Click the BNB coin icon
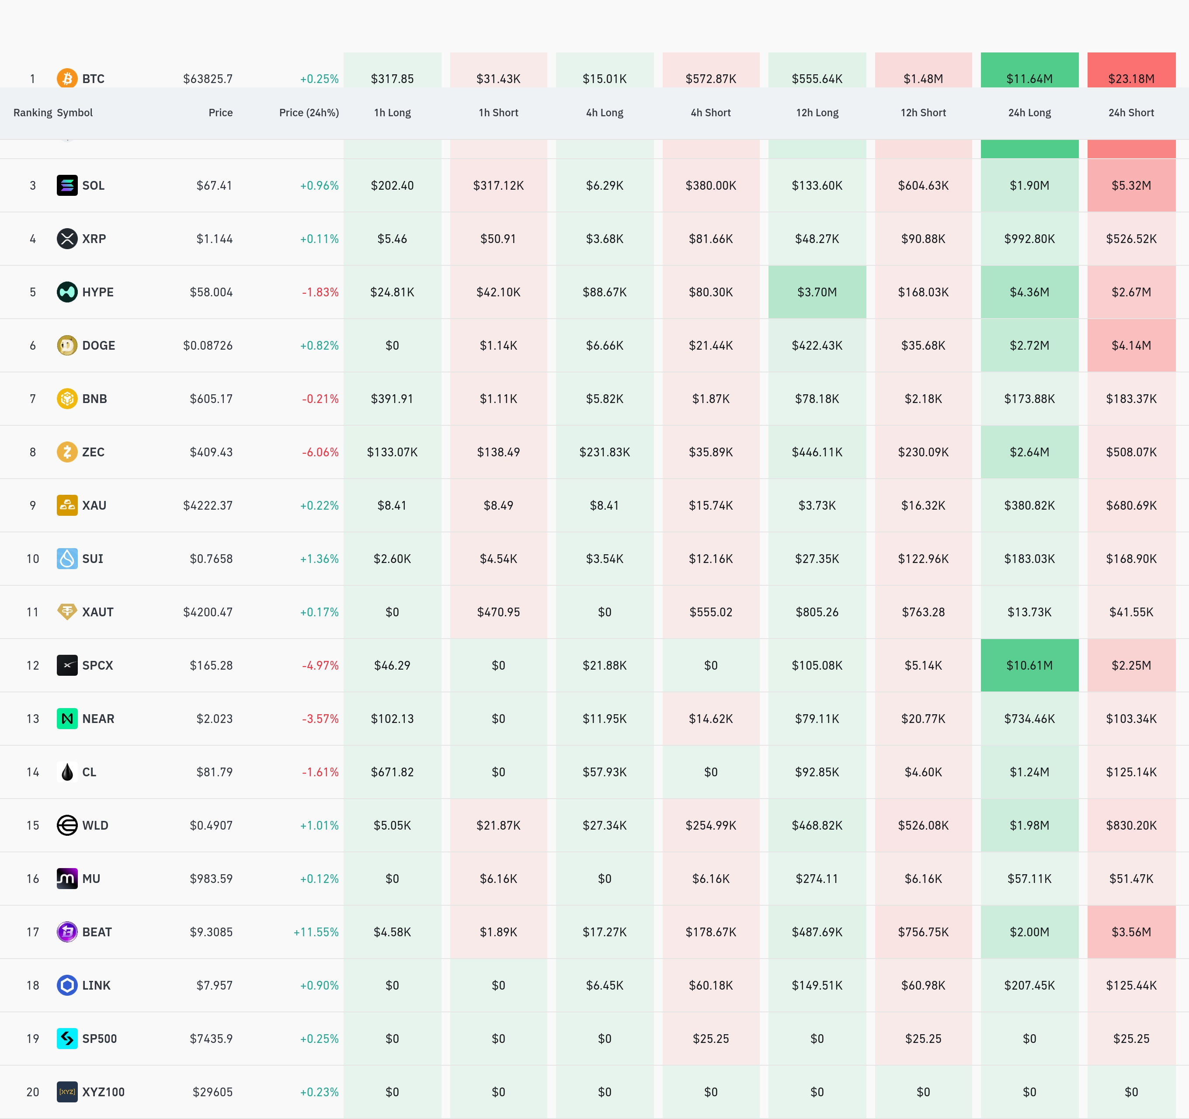The height and width of the screenshot is (1119, 1189). point(67,398)
